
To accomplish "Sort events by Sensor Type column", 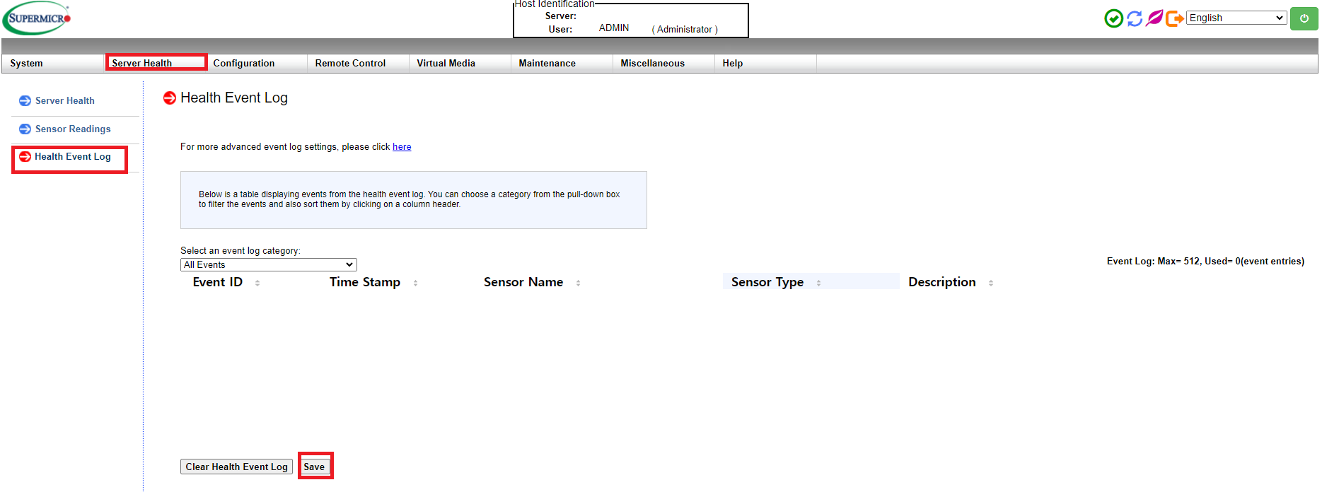I will [x=767, y=282].
